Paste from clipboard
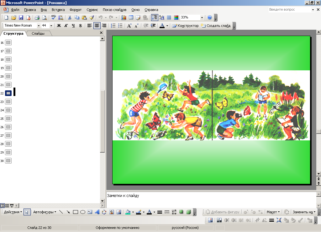 click(84, 18)
